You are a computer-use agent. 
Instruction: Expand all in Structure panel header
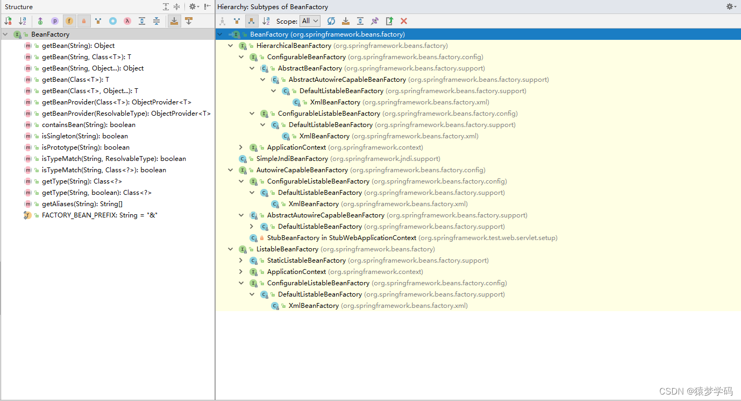(166, 6)
